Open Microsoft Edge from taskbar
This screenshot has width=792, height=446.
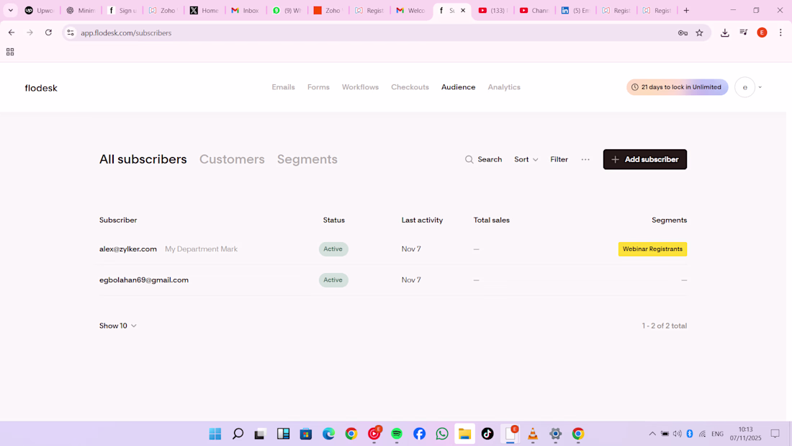click(x=328, y=434)
